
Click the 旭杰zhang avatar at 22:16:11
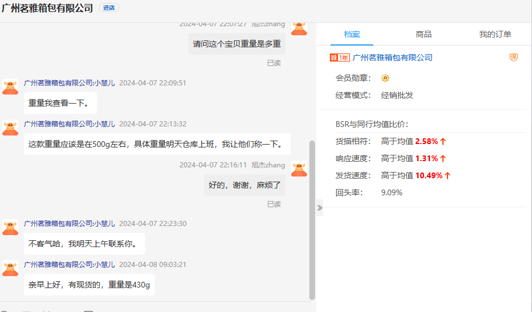point(299,169)
